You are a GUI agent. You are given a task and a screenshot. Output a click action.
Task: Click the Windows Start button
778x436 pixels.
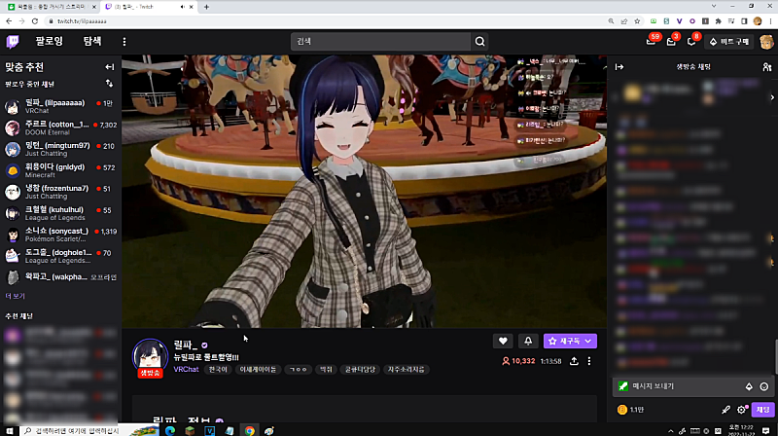click(x=9, y=430)
